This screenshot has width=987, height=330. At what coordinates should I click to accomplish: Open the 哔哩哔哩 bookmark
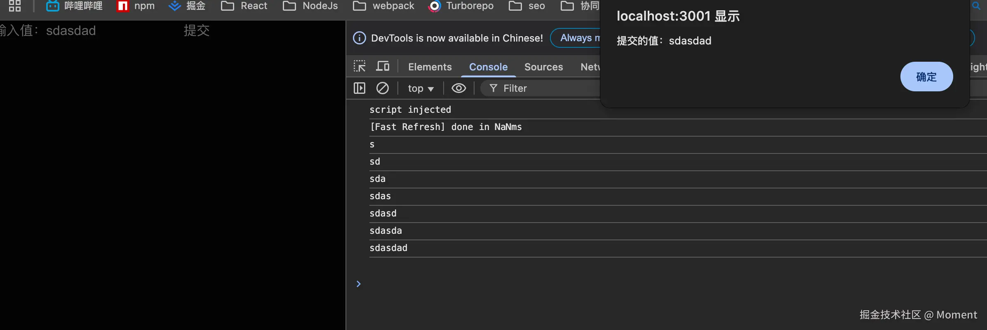pyautogui.click(x=74, y=6)
